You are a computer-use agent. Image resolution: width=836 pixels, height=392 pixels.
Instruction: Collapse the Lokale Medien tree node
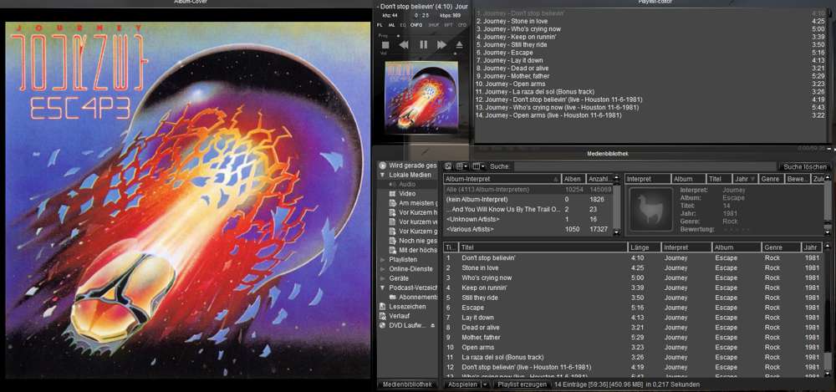pos(383,175)
